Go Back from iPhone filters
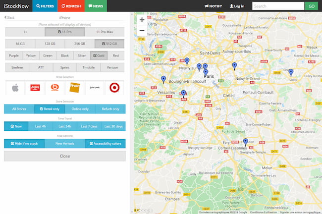322x214 pixels. tap(9, 17)
